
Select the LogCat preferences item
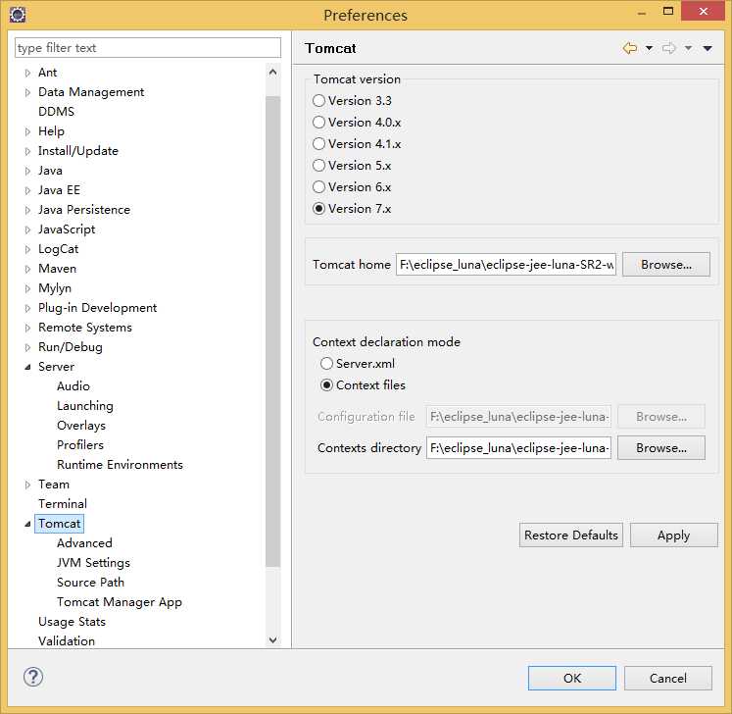pos(59,249)
